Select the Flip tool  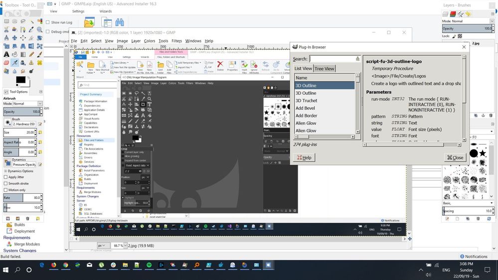pyautogui.click(x=31, y=46)
